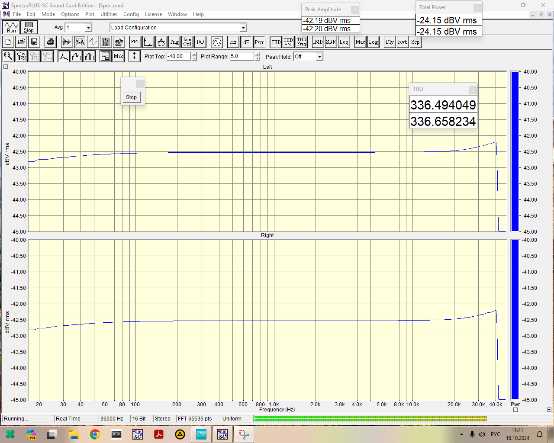Viewport: 554px width, 443px height.
Task: Open the File menu
Action: [x=17, y=14]
